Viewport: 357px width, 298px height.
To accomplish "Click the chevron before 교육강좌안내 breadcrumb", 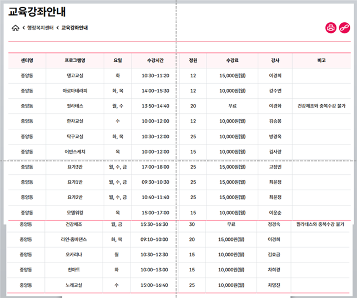I will click(x=57, y=28).
